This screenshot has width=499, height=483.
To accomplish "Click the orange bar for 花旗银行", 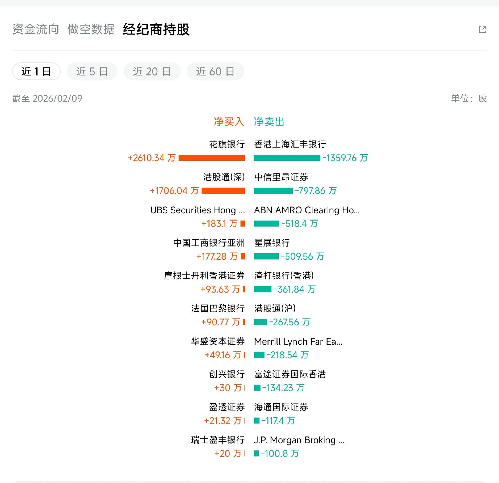I will tap(212, 158).
